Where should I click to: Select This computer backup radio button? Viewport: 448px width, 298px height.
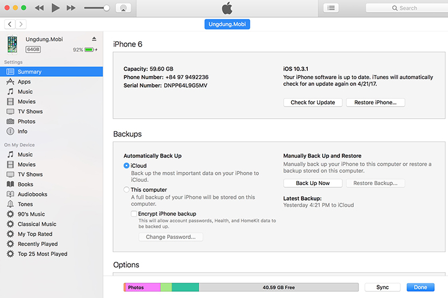pyautogui.click(x=126, y=189)
